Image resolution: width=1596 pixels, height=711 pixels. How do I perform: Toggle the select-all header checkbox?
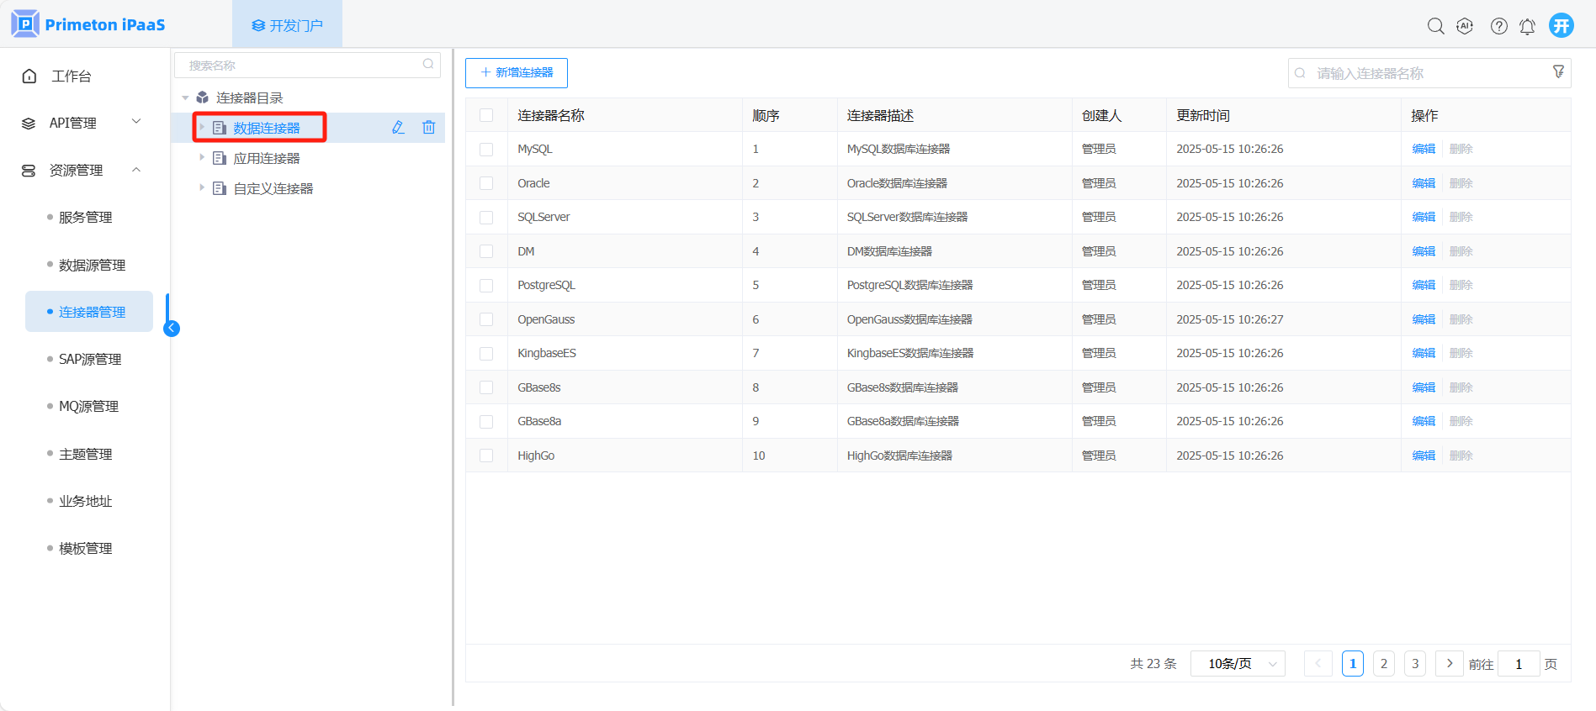(486, 115)
